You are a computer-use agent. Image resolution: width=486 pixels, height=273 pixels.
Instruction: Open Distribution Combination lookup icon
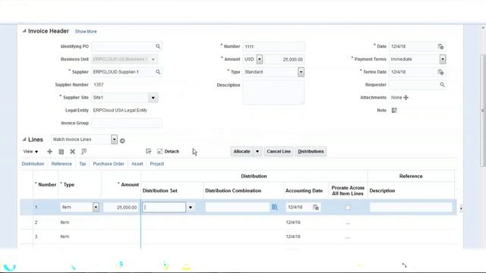pyautogui.click(x=275, y=207)
